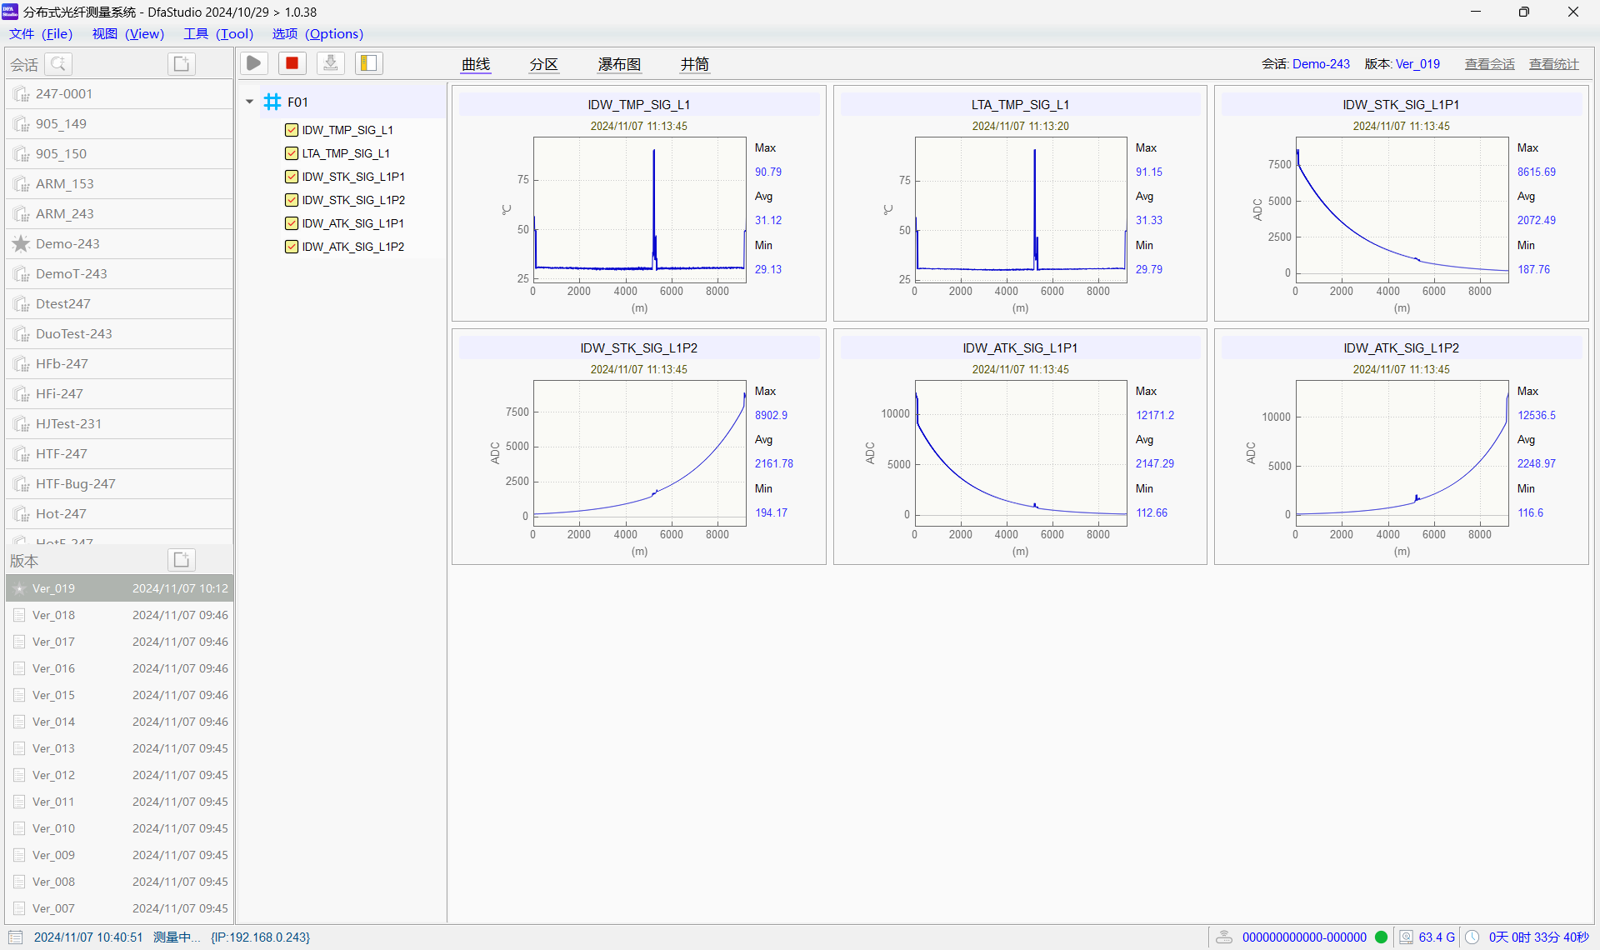
Task: Open the 选项 (Options) menu
Action: tap(317, 34)
